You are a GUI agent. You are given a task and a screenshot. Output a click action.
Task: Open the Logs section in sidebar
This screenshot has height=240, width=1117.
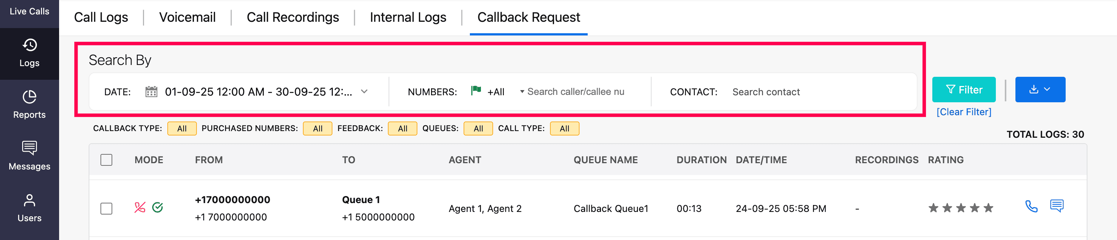[30, 53]
